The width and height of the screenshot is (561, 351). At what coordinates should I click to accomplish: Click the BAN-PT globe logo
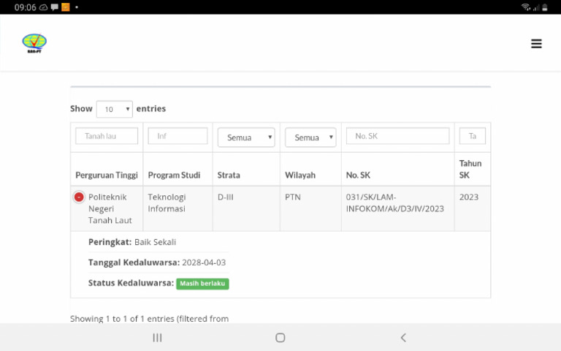tap(34, 43)
